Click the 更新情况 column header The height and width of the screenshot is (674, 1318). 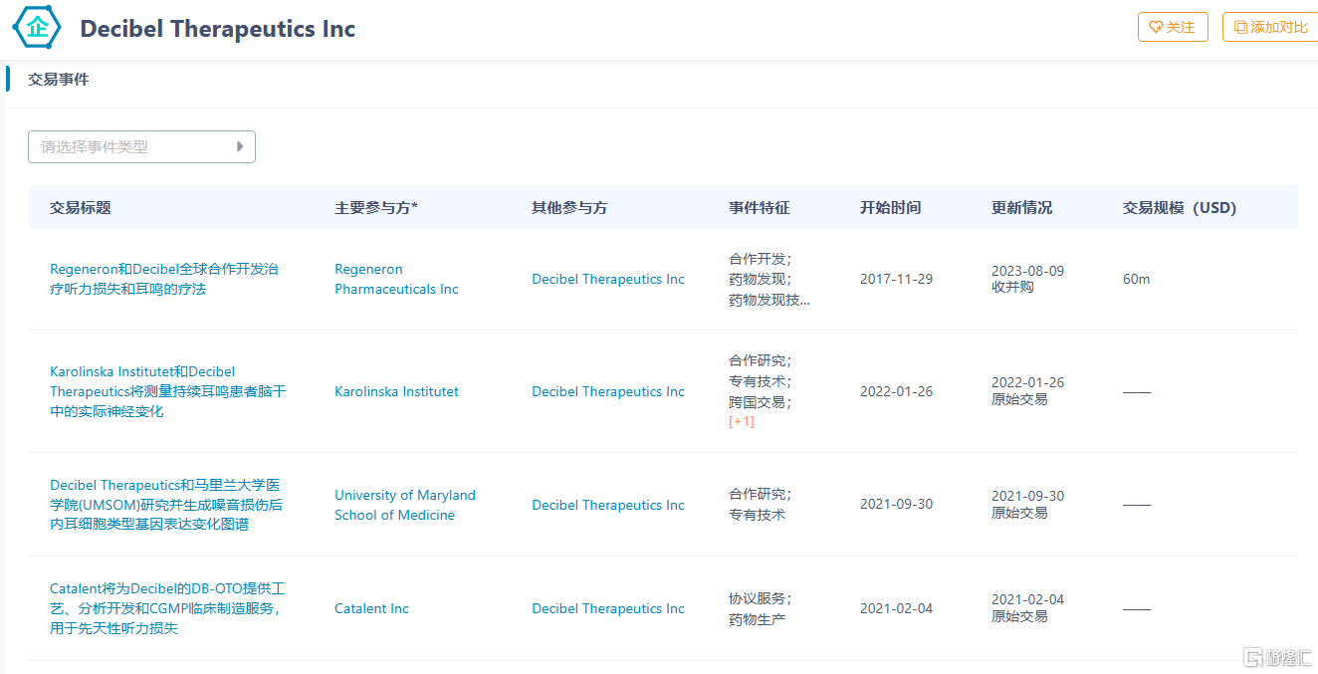(1021, 208)
